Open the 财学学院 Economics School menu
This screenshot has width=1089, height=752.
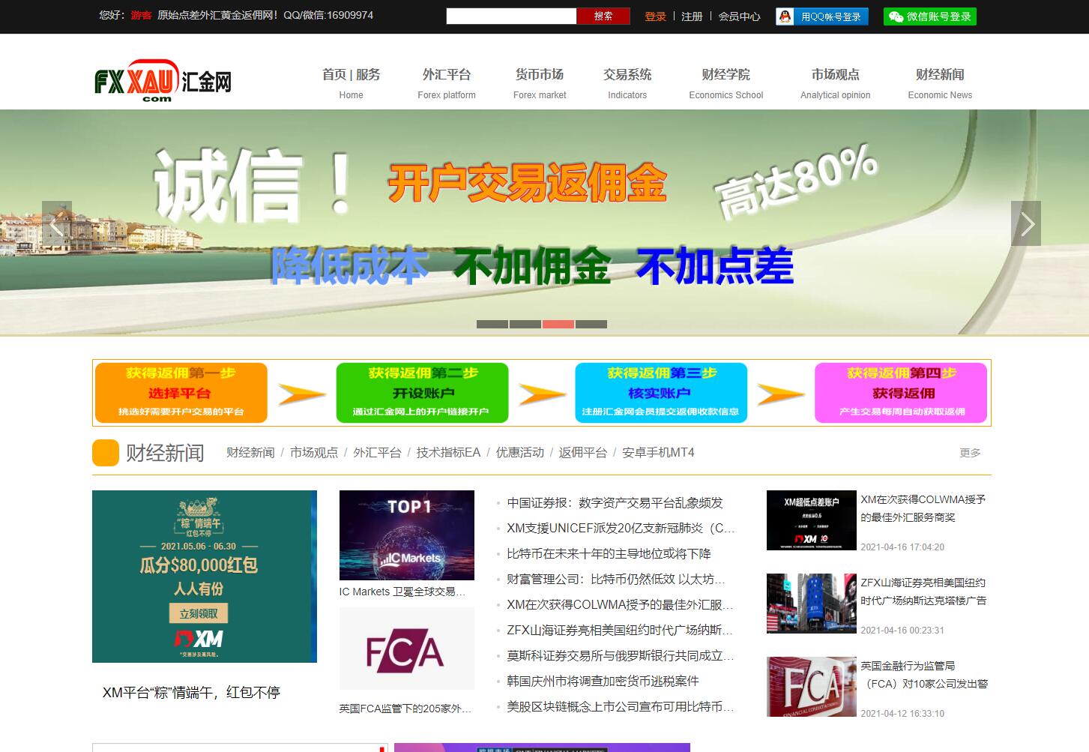[x=726, y=82]
